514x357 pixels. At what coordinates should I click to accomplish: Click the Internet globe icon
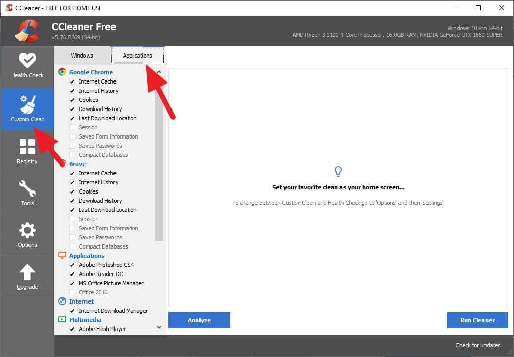(63, 301)
